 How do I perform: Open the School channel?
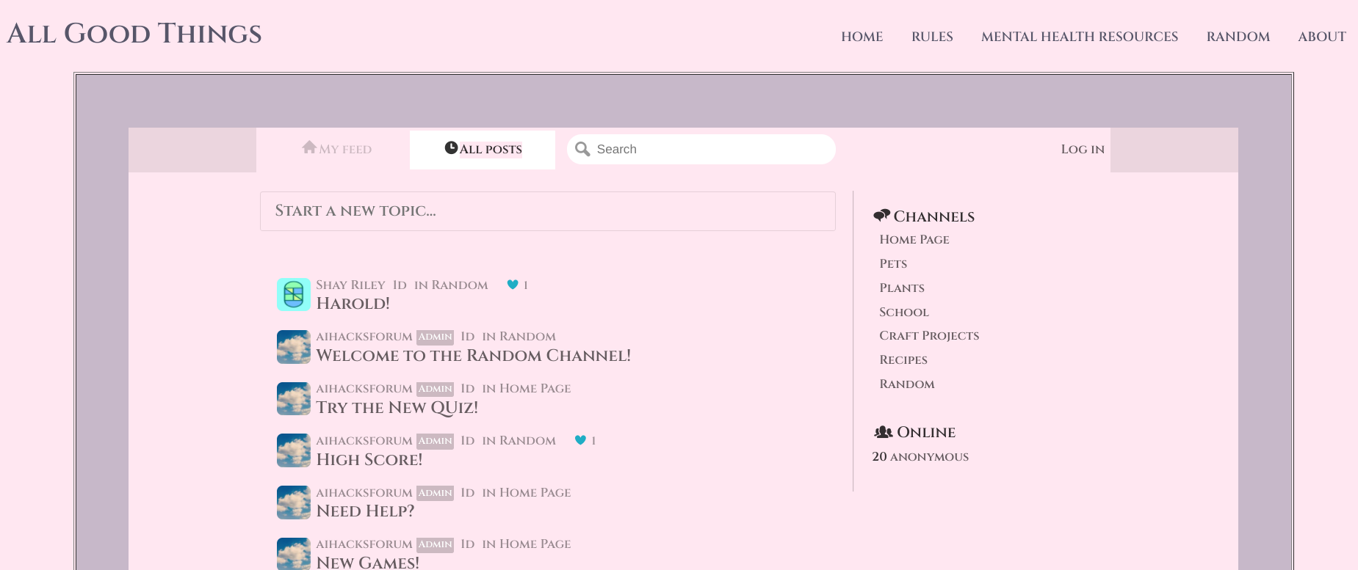904,312
